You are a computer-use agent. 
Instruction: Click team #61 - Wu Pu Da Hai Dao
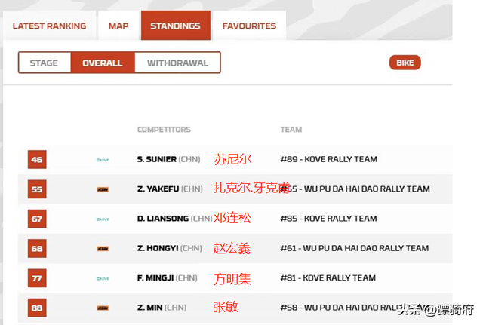click(355, 248)
